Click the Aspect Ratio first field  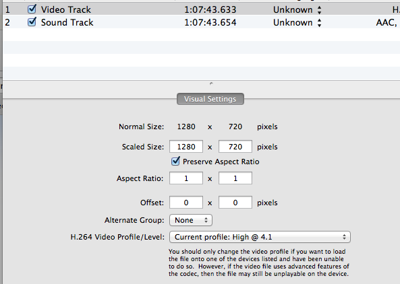click(186, 178)
